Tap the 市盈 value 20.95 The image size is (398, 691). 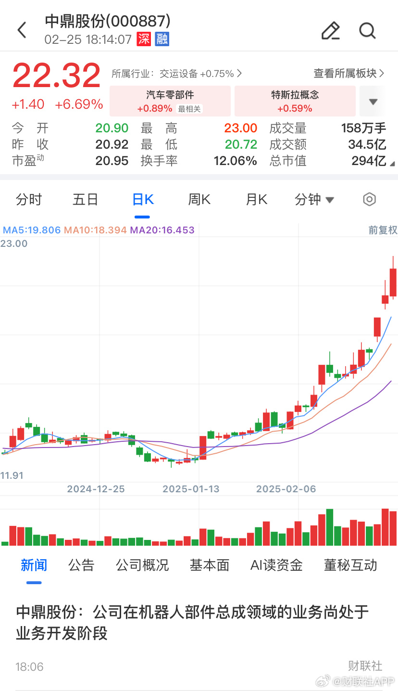pos(112,161)
